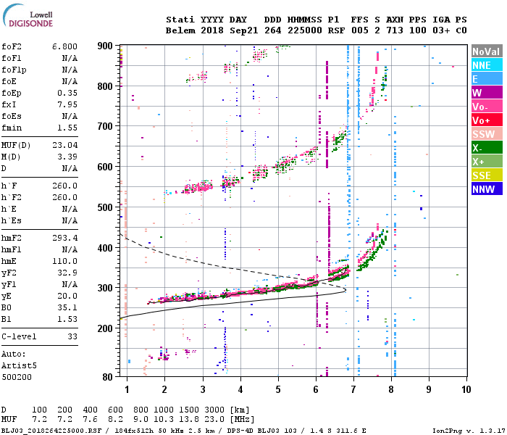Image resolution: width=507 pixels, height=435 pixels.
Task: Click the 10 MHz axis tick label
Action: 466,389
